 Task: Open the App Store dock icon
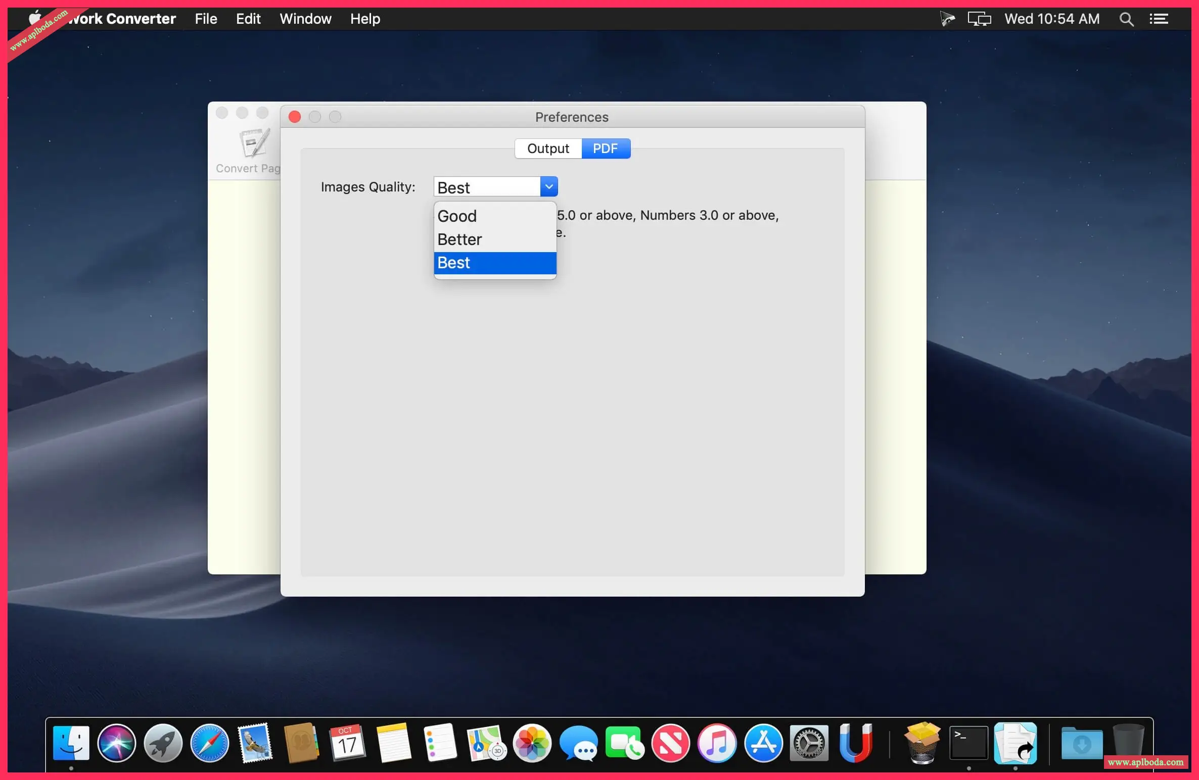763,743
